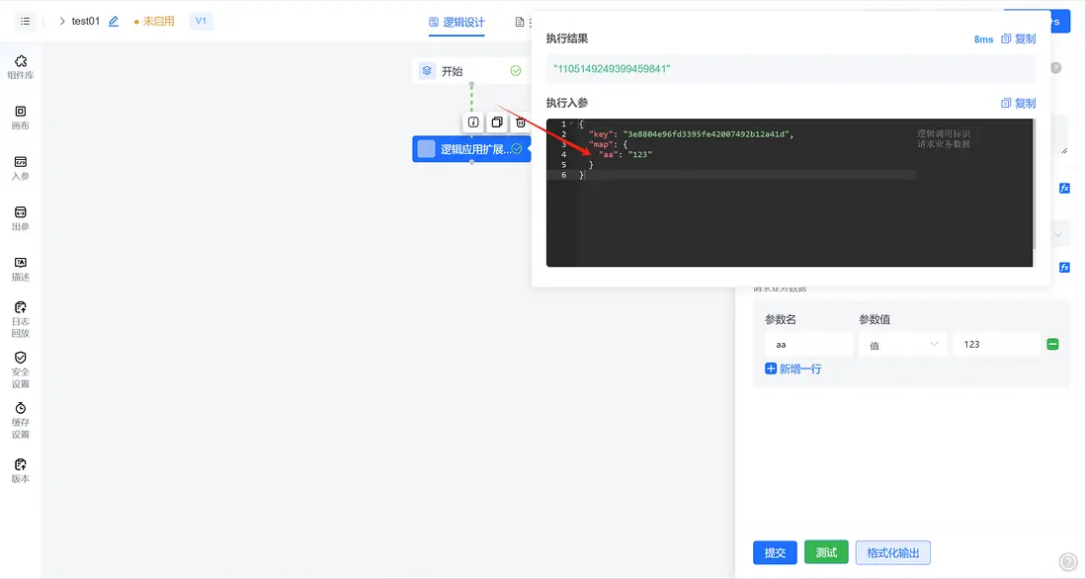The image size is (1085, 579).
Task: Open the 画布 canvas panel
Action: tap(20, 118)
